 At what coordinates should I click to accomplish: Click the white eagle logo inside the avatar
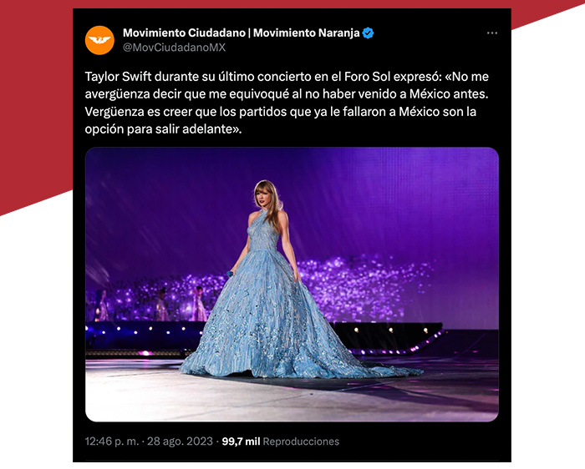tap(99, 40)
